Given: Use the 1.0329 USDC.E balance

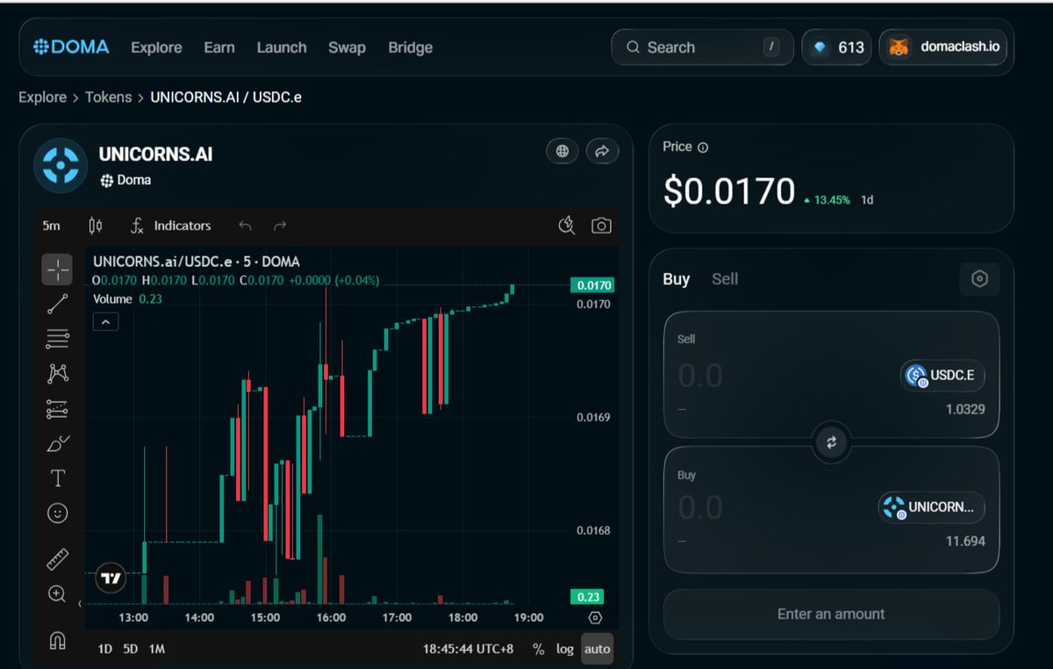Looking at the screenshot, I should [965, 409].
